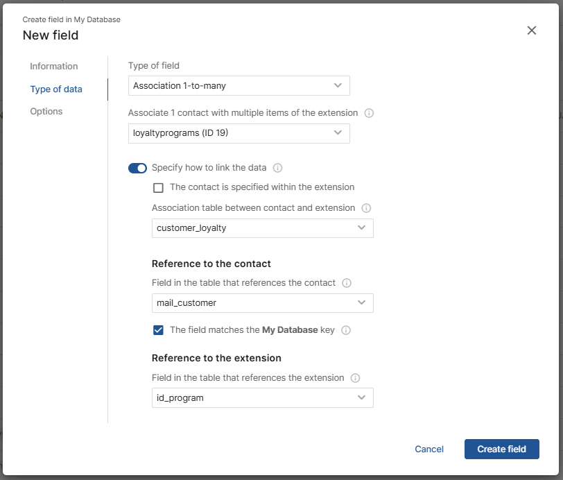Disable the Specify how to link the data switch
Viewport: 563px width, 480px height.
pos(137,168)
